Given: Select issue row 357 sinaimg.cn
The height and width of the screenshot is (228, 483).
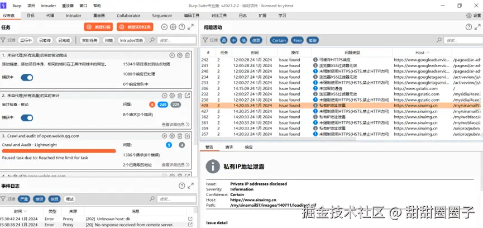Looking at the screenshot, I should pyautogui.click(x=341, y=134).
